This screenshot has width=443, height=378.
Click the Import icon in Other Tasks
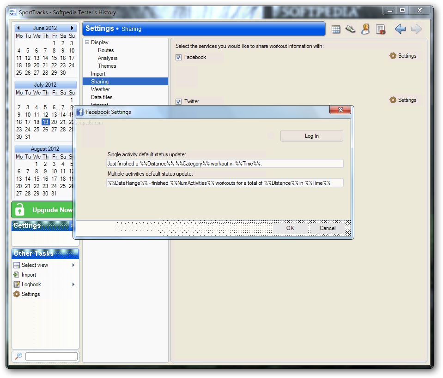click(16, 275)
